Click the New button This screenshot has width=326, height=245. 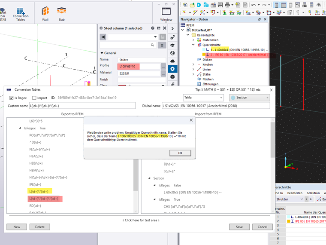click(x=17, y=227)
